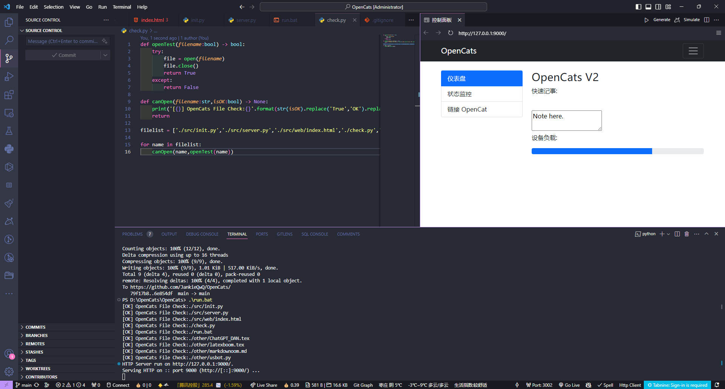This screenshot has height=389, width=725.
Task: Click the Run play icon beside Generate
Action: (x=646, y=20)
